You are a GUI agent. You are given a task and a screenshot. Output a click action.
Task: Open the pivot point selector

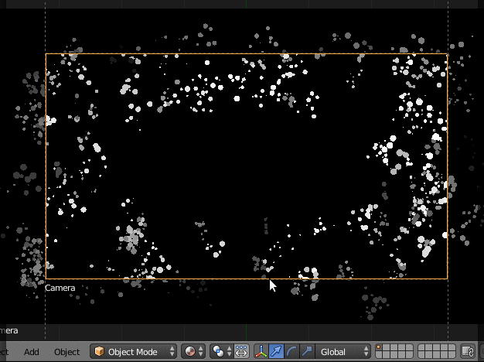pyautogui.click(x=221, y=351)
